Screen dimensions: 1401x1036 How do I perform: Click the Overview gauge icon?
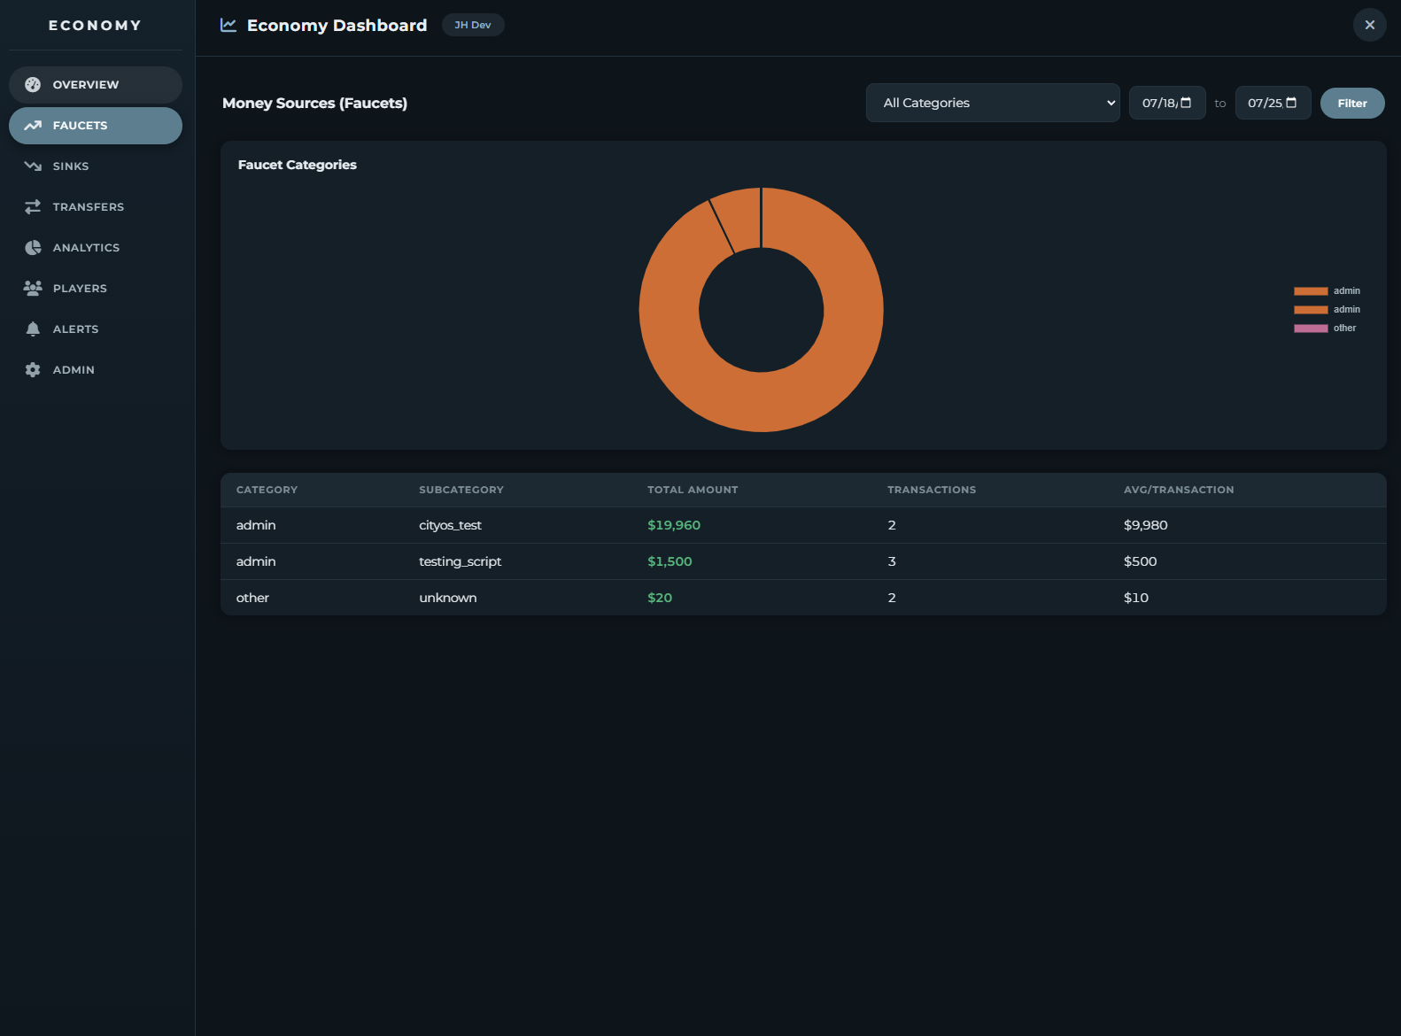[x=33, y=85]
